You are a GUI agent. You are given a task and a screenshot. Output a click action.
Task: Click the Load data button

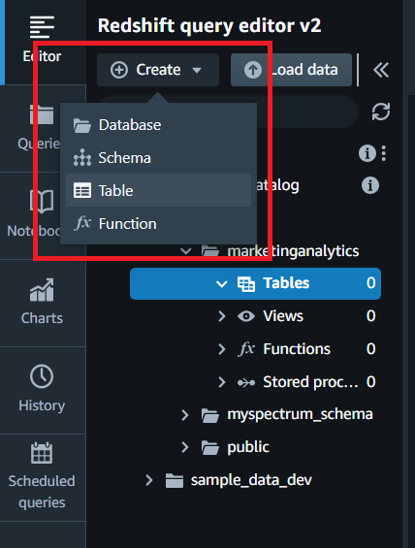tap(291, 70)
